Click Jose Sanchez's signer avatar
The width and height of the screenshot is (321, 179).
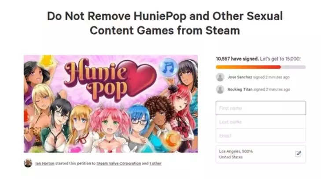[x=220, y=77]
